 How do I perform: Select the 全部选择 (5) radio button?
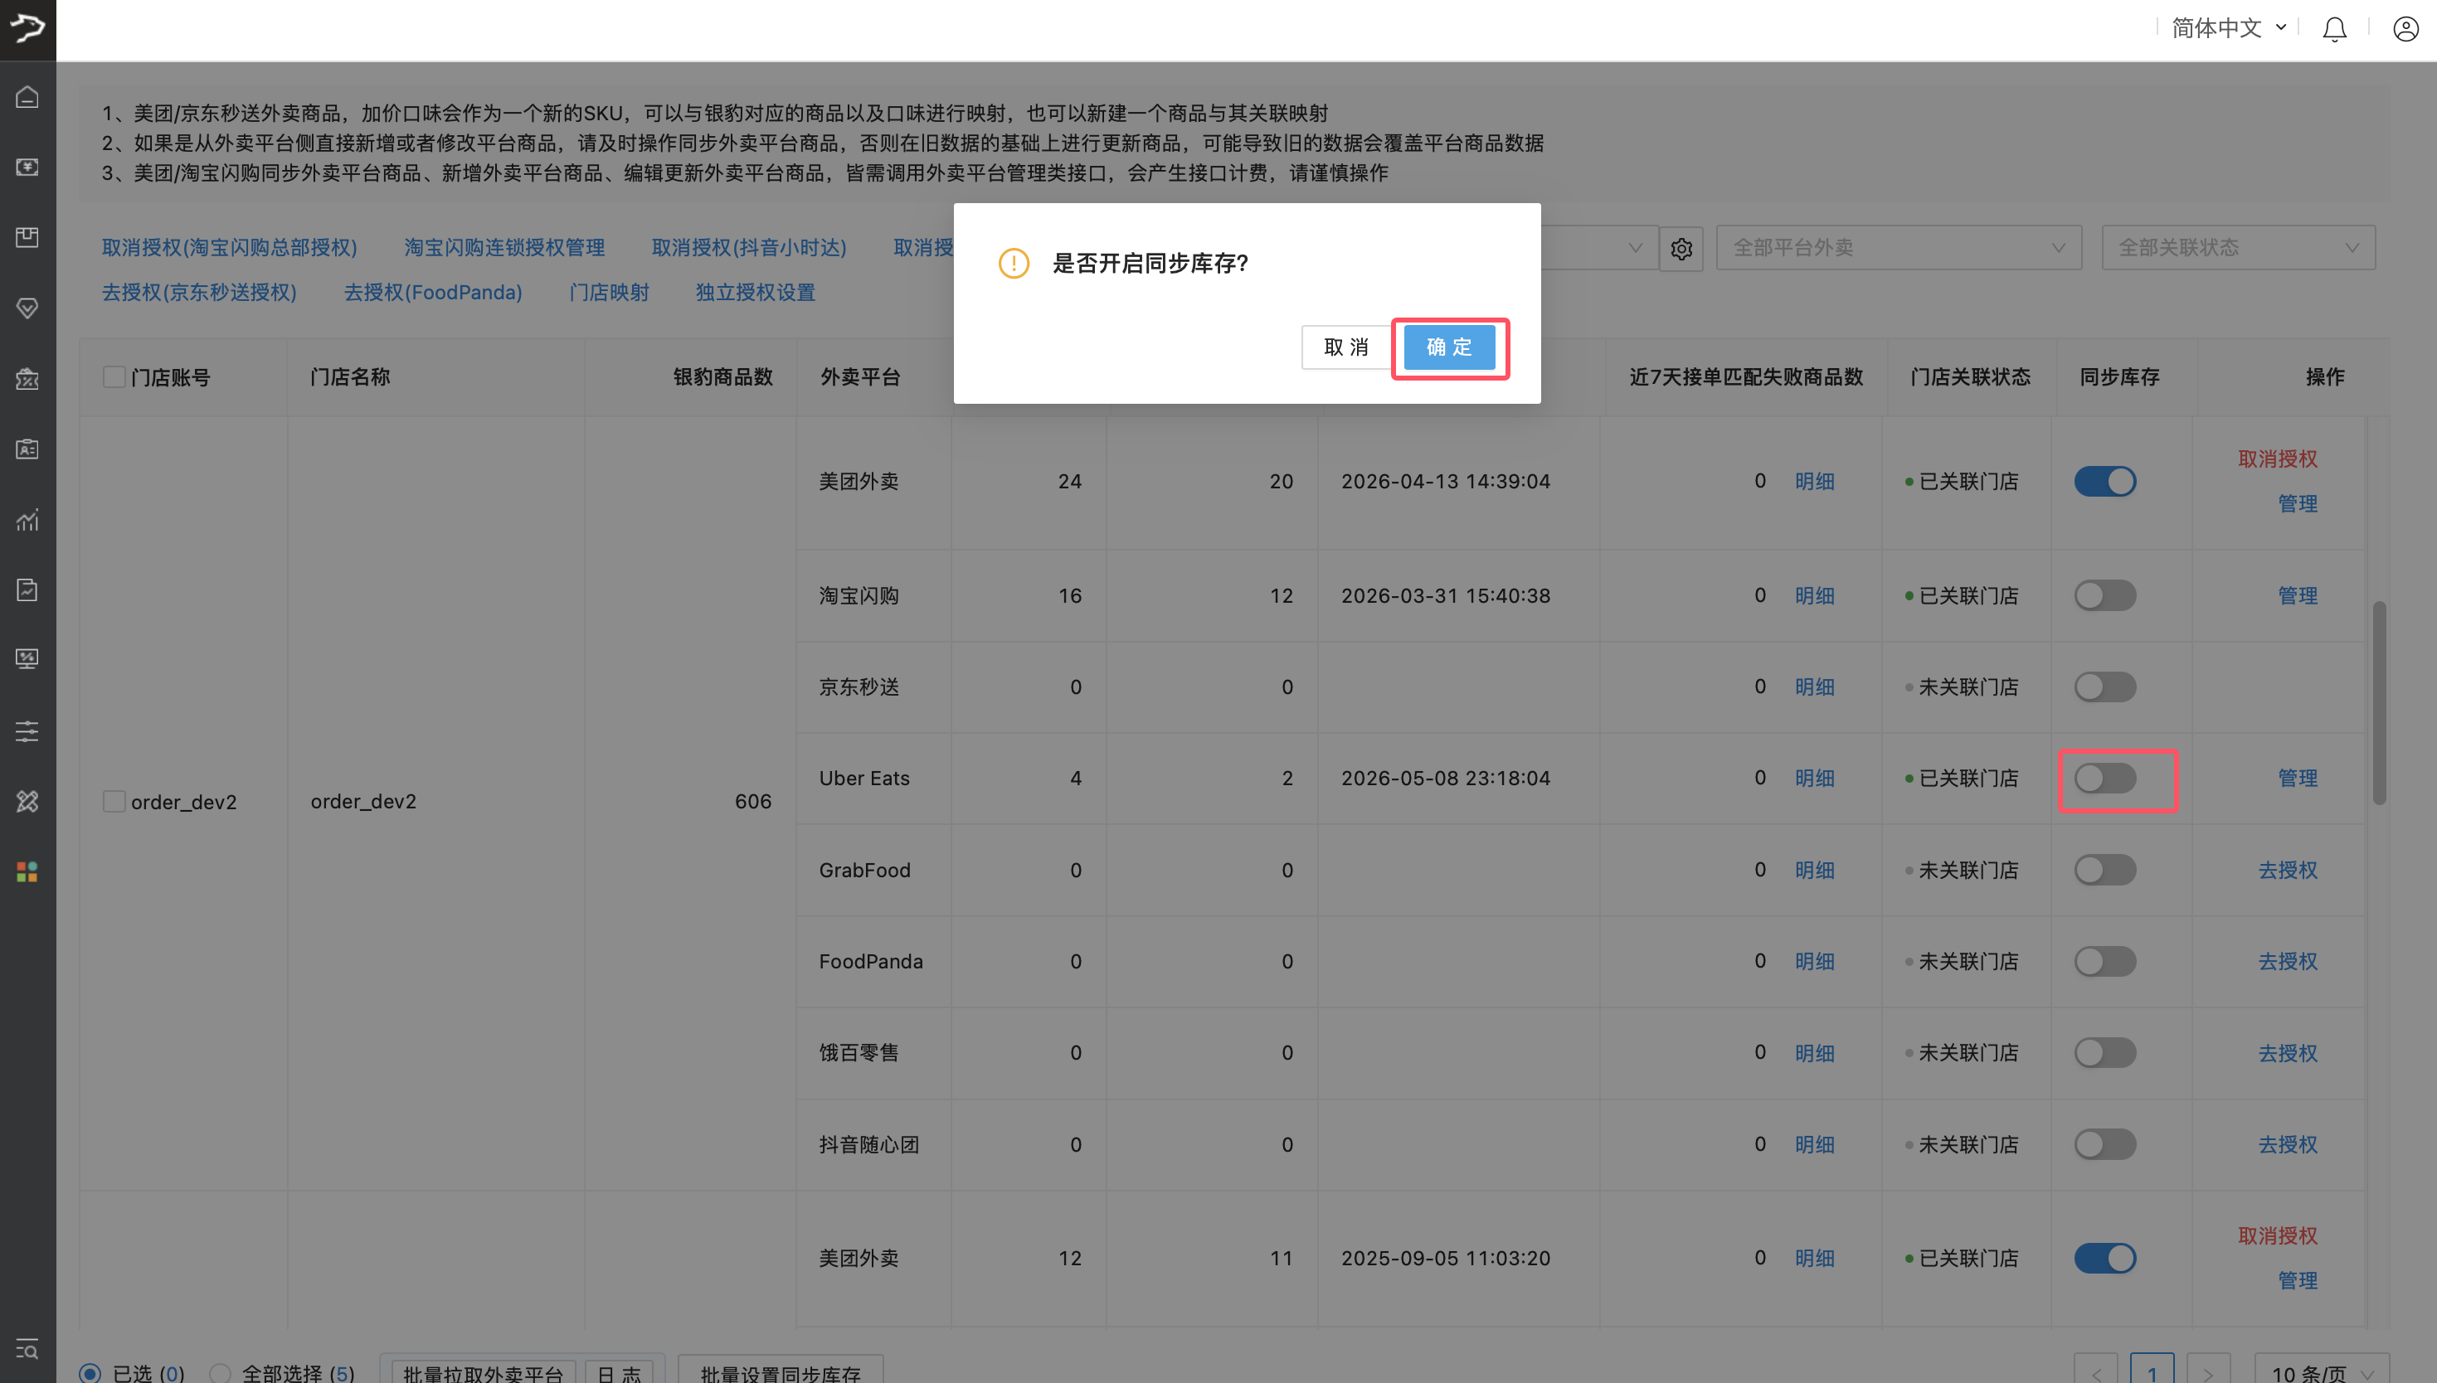coord(221,1374)
